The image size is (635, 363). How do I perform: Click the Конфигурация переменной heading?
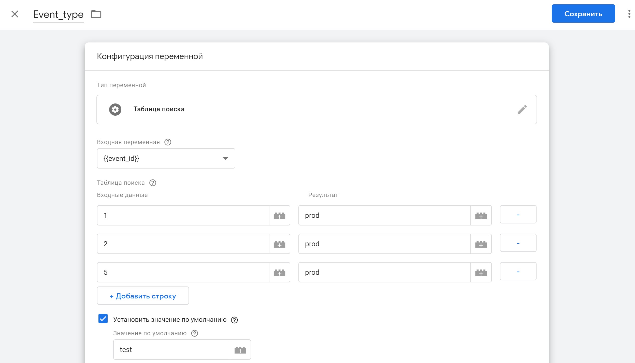(150, 56)
